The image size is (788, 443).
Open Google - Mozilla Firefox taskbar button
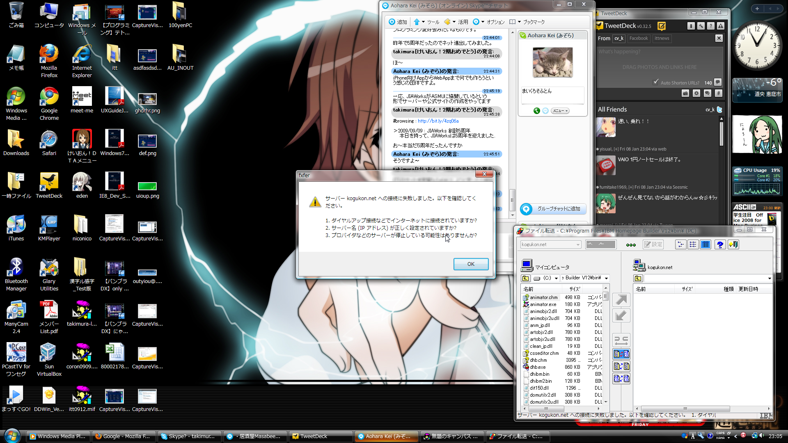click(124, 436)
